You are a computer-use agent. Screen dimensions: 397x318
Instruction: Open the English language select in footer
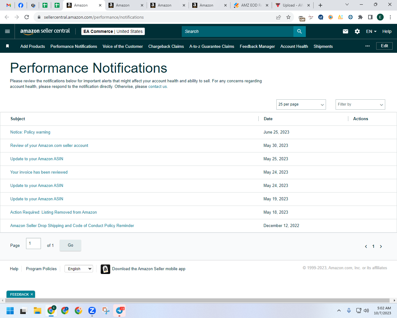pos(79,269)
